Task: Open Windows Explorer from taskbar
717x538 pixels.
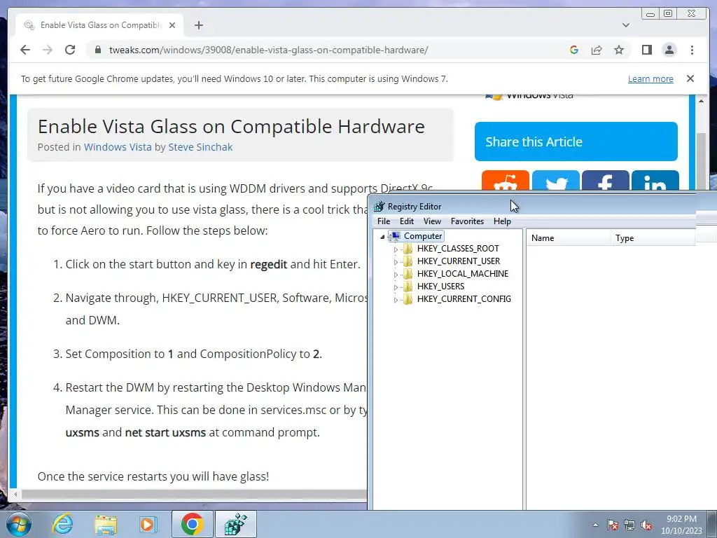Action: pyautogui.click(x=106, y=524)
